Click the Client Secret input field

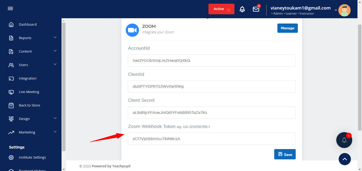pyautogui.click(x=211, y=113)
